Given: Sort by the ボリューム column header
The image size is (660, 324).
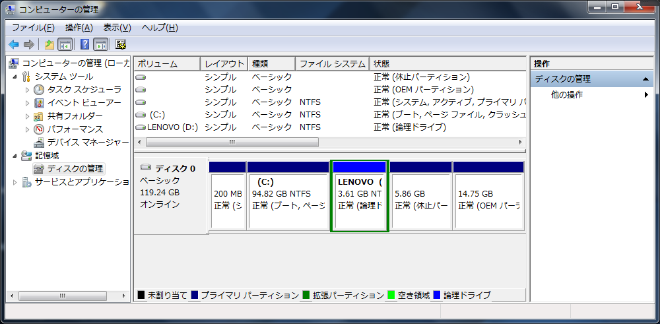Looking at the screenshot, I should click(x=167, y=64).
